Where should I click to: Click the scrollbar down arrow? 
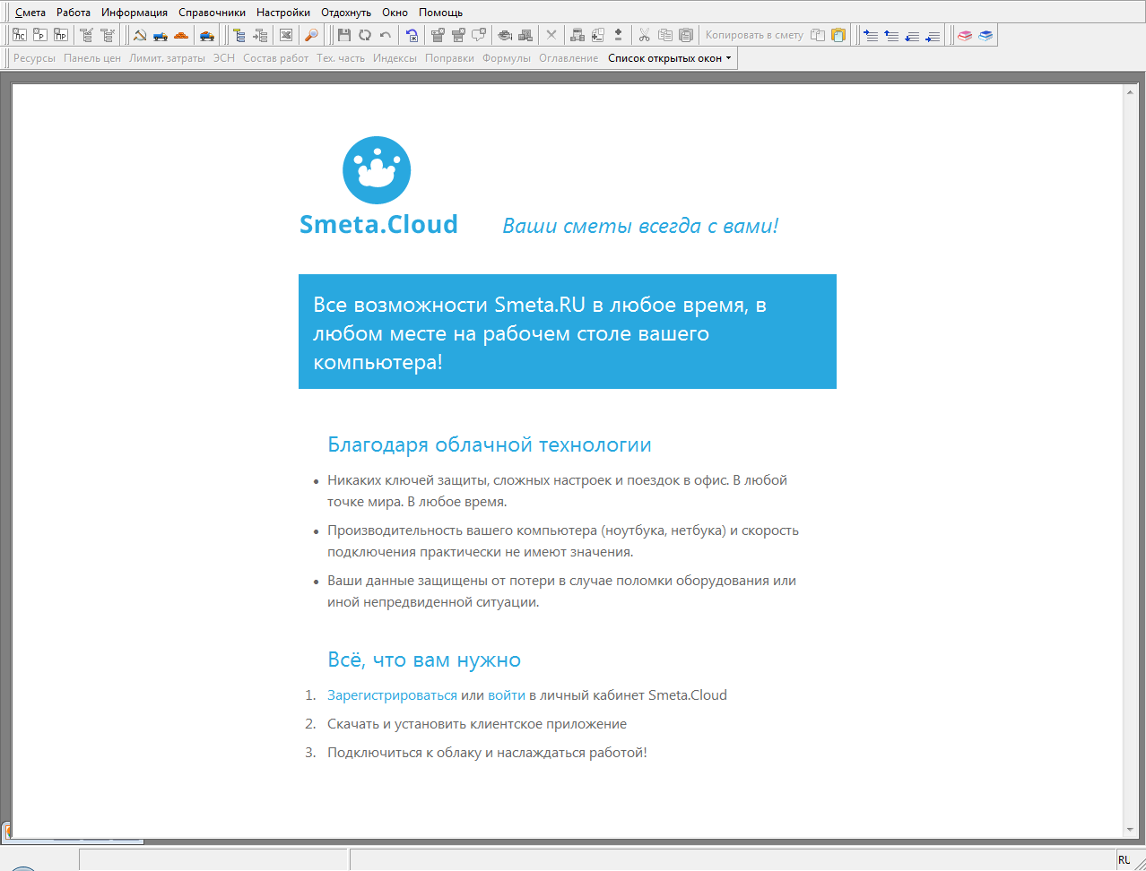pos(1130,830)
